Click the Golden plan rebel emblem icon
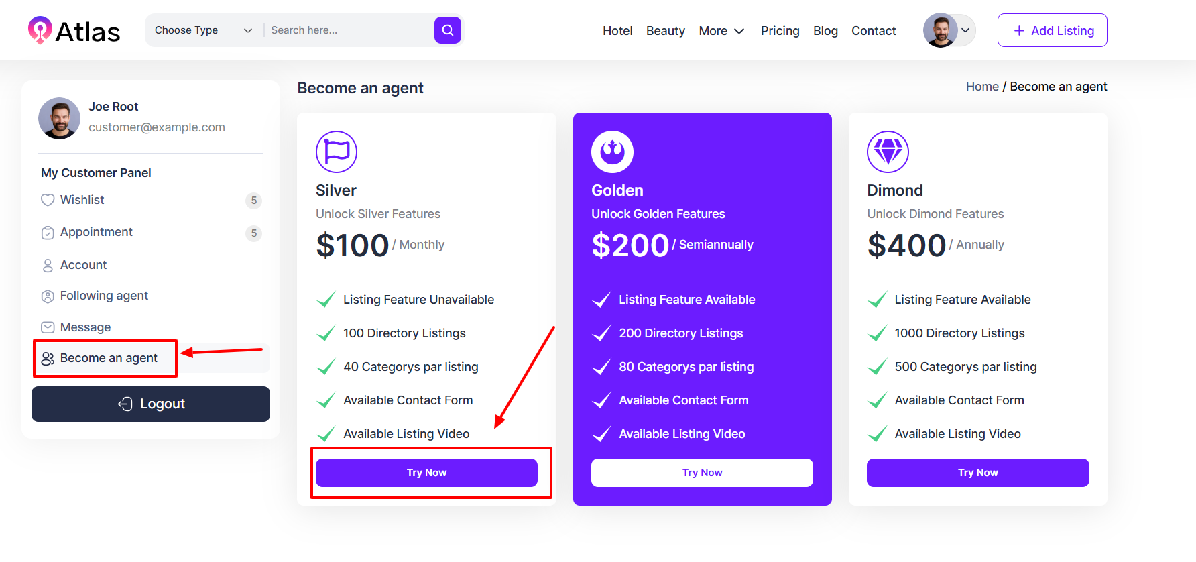The width and height of the screenshot is (1196, 562). click(x=612, y=152)
